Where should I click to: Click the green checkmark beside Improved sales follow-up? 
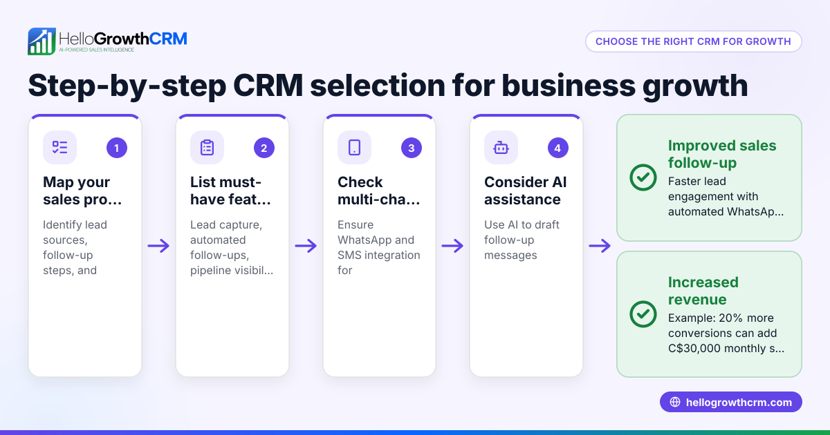(643, 177)
